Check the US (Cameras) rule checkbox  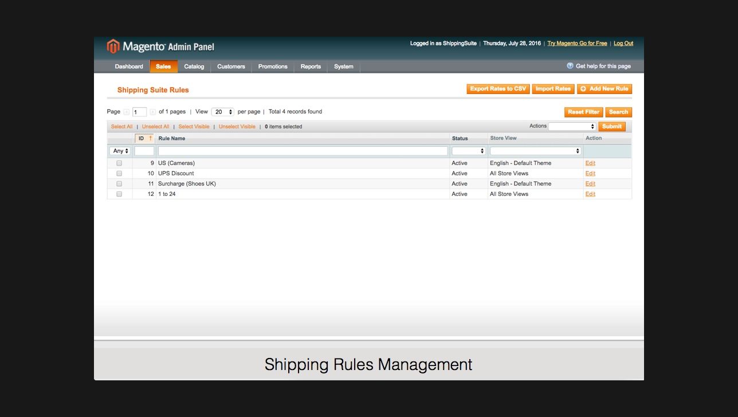(119, 163)
